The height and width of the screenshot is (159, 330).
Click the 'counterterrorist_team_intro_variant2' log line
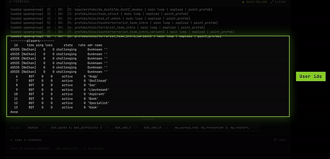pos(122,32)
